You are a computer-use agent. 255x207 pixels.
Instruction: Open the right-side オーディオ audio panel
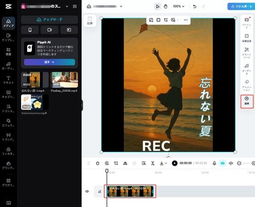247,69
